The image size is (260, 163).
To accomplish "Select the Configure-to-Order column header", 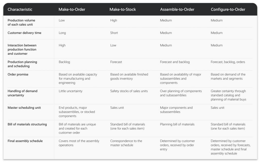I will [228, 10].
